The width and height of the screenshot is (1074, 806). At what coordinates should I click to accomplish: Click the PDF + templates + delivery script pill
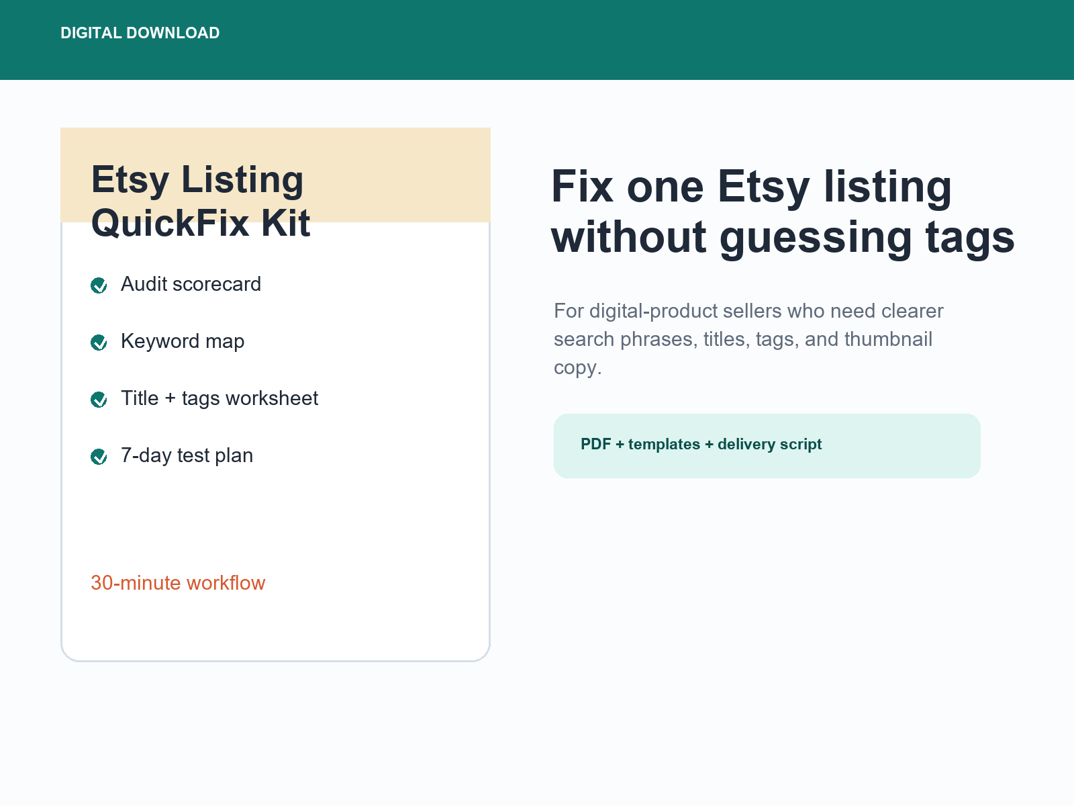coord(767,446)
